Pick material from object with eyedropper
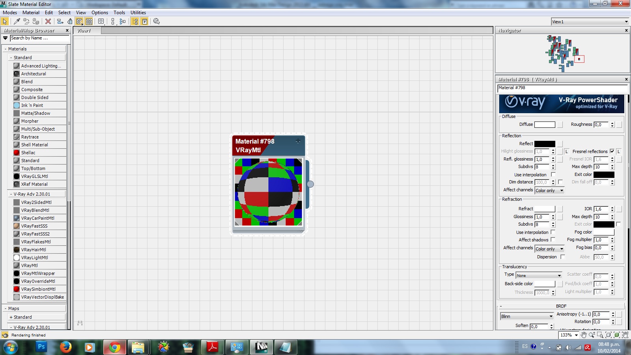The height and width of the screenshot is (355, 631). (x=17, y=21)
